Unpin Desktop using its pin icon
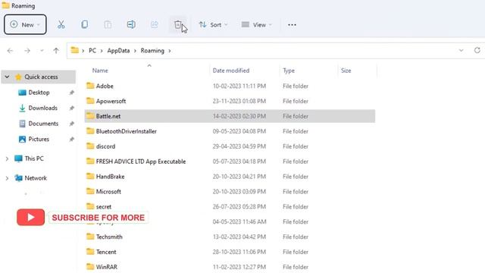Image resolution: width=485 pixels, height=273 pixels. click(71, 93)
